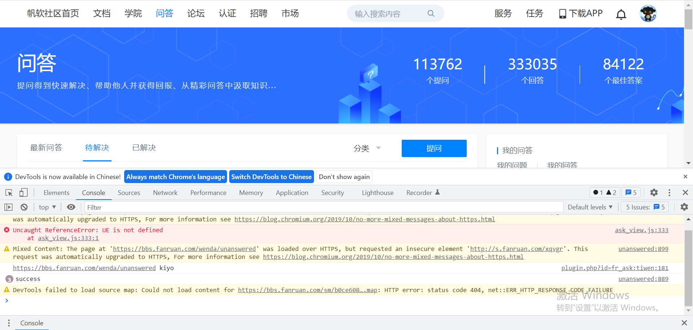Close the DevTools panel
Viewport: 693px width, 330px height.
click(x=685, y=193)
